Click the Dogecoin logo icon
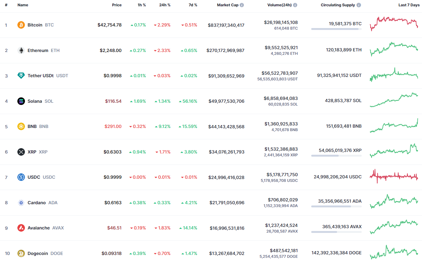The width and height of the screenshot is (422, 266). coord(21,253)
